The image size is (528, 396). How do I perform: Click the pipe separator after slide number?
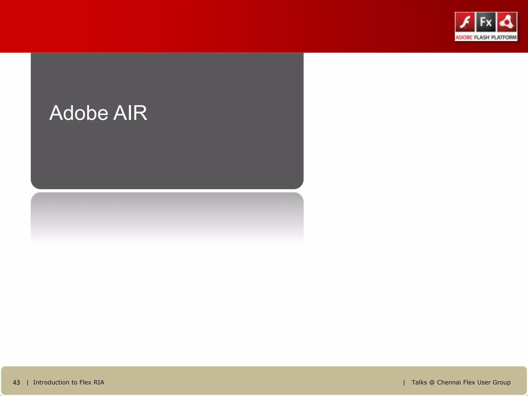tap(27, 382)
